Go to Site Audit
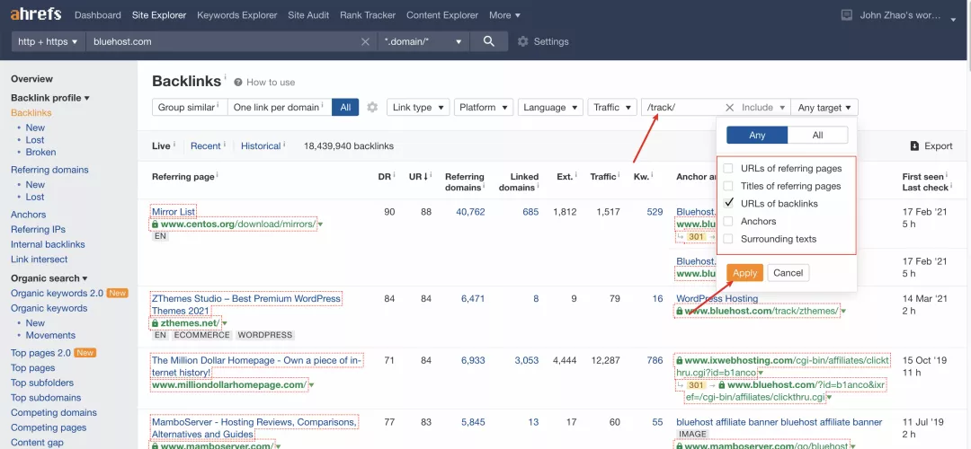 (308, 15)
